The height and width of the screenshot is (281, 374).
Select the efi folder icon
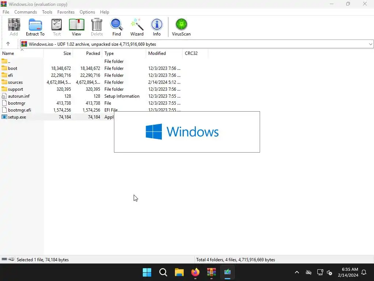click(x=4, y=75)
